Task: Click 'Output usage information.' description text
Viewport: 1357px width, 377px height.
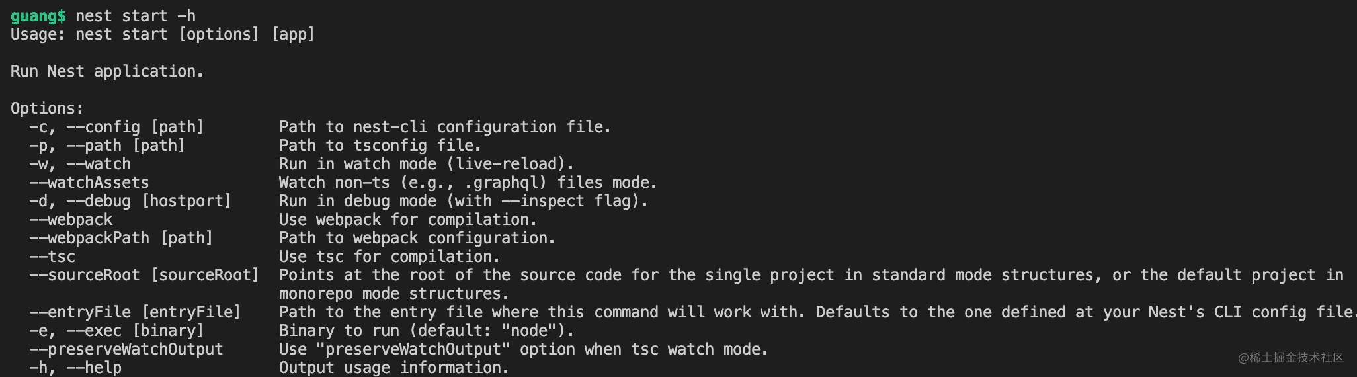Action: [394, 368]
